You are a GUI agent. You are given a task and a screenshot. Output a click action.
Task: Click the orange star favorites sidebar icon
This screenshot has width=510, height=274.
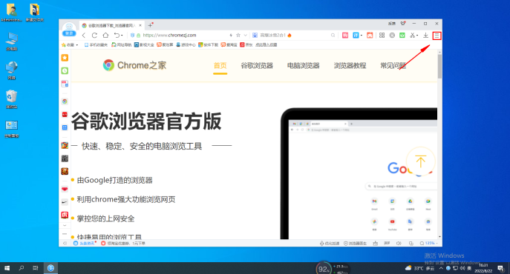tap(65, 58)
